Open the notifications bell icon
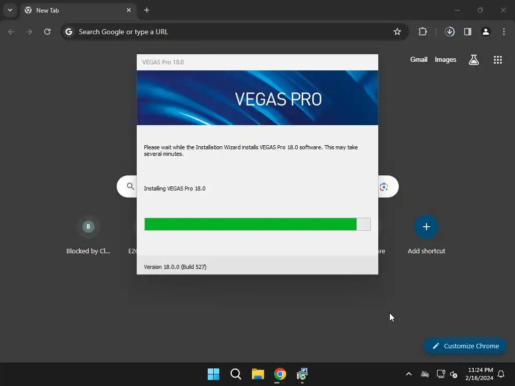The height and width of the screenshot is (386, 515). (x=501, y=374)
